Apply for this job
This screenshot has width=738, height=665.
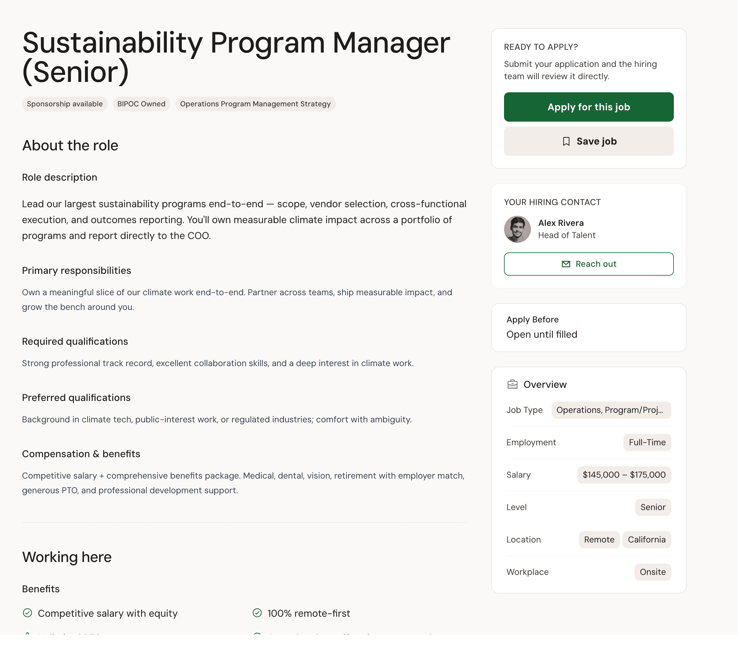589,107
